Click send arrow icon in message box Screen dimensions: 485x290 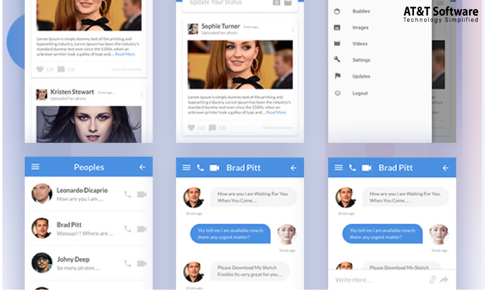(444, 280)
